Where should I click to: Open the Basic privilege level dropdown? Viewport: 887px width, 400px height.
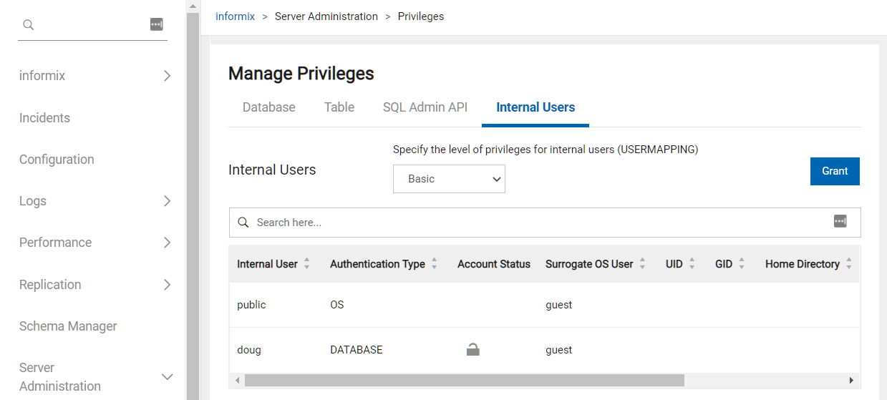tap(449, 179)
